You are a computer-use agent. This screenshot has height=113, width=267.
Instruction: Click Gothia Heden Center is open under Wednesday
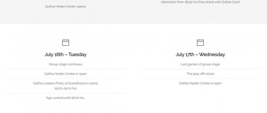pos(200,83)
